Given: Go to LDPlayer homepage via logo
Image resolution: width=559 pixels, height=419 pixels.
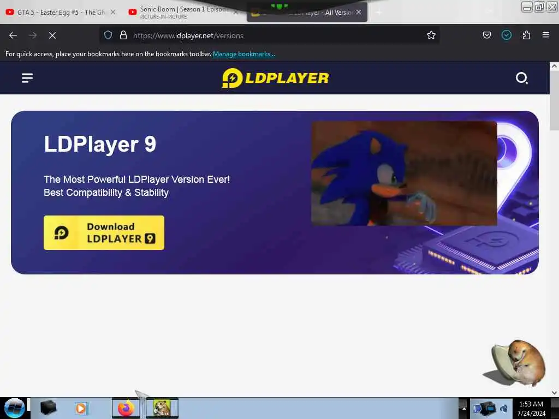Looking at the screenshot, I should 275,78.
